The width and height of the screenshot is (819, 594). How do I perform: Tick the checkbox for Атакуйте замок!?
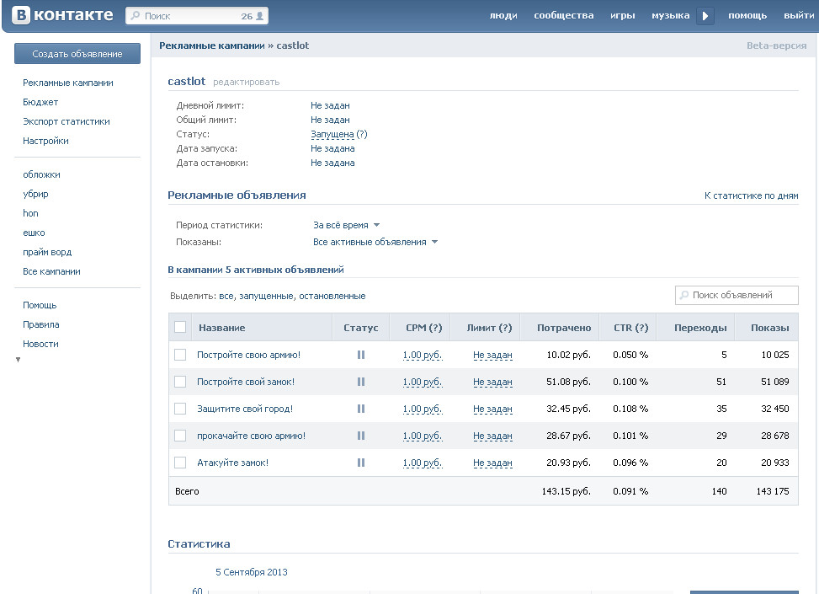[x=180, y=463]
